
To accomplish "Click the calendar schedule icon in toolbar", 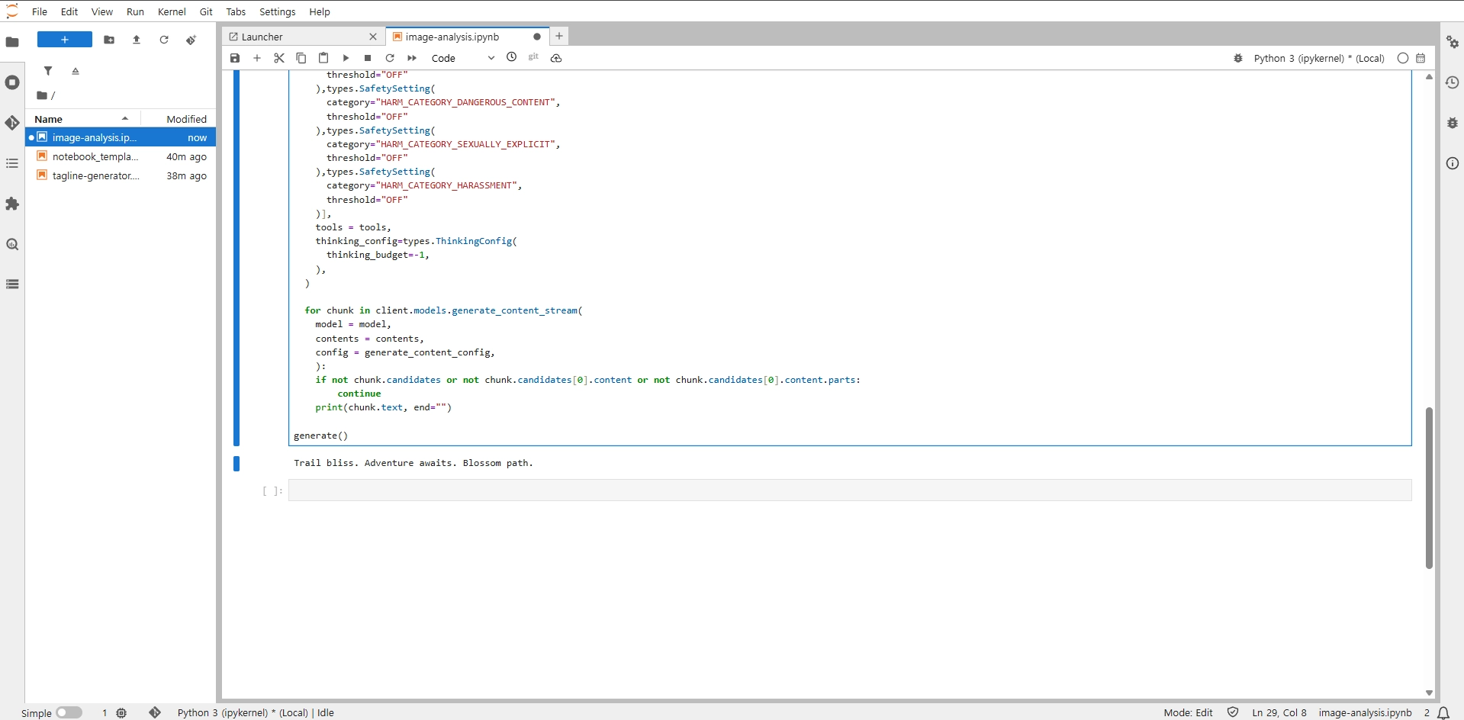I will (1421, 58).
